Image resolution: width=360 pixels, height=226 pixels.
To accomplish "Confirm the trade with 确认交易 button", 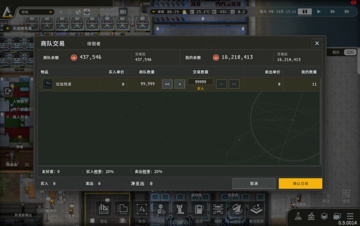I will click(300, 183).
